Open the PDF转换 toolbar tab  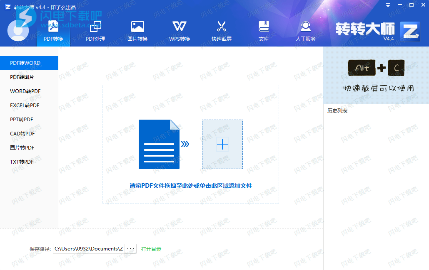[x=53, y=30]
